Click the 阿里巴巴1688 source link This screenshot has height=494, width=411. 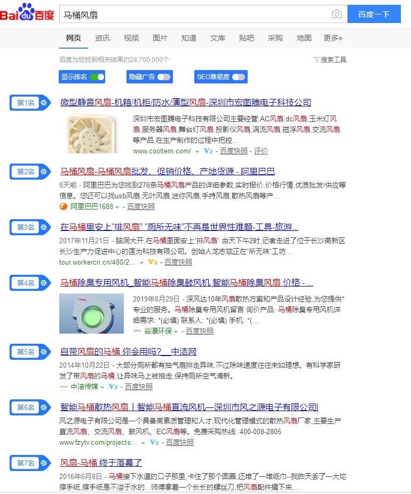coord(91,206)
